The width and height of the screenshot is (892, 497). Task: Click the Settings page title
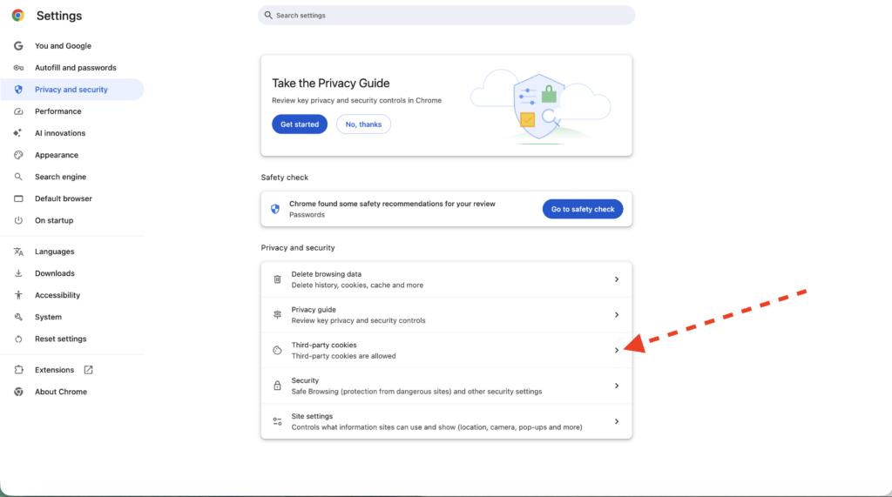coord(59,16)
